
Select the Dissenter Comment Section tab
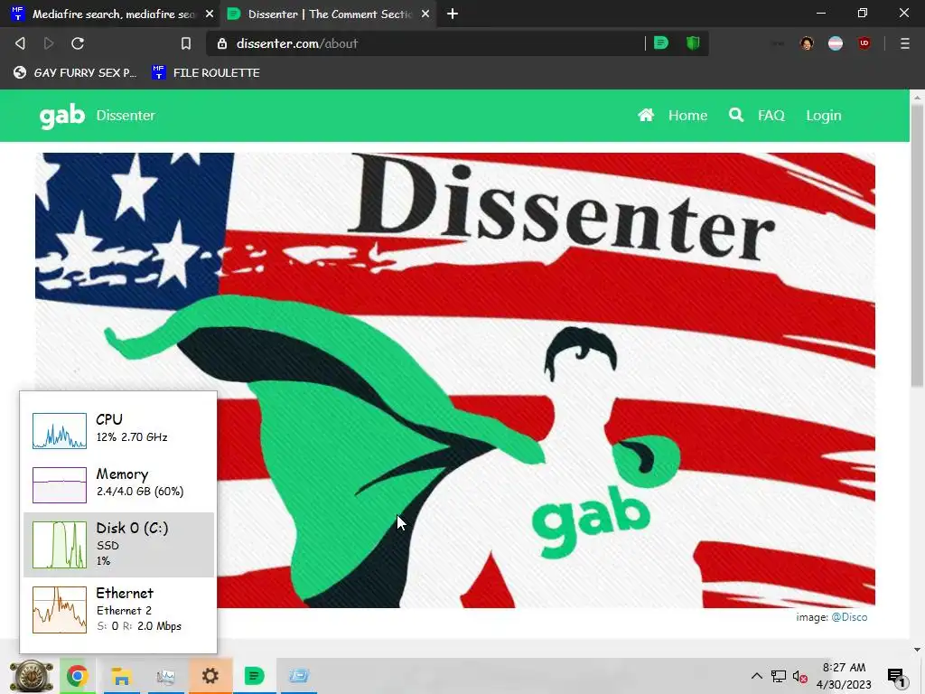(x=329, y=14)
